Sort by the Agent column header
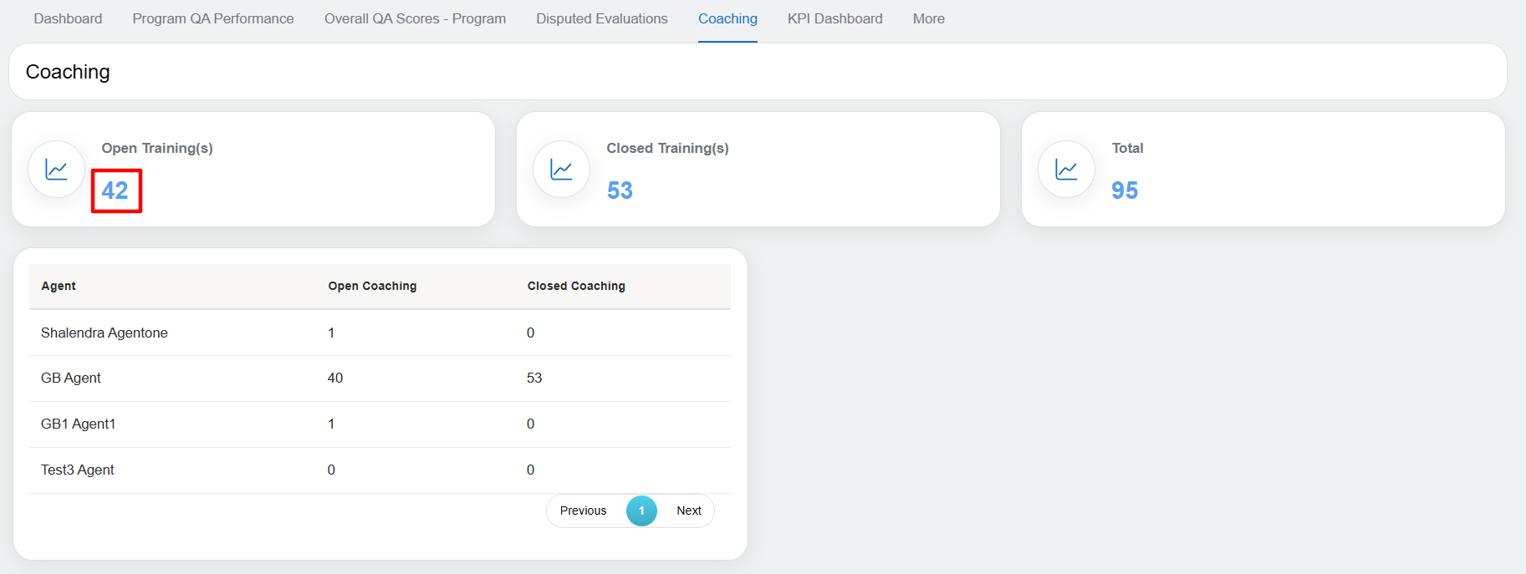This screenshot has width=1526, height=574. (59, 286)
